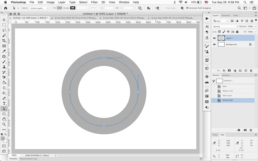Create a new layer with plus icon
The height and width of the screenshot is (161, 258).
246,71
